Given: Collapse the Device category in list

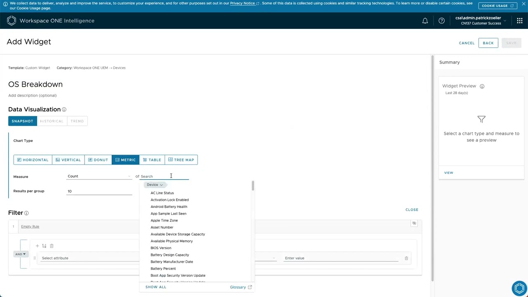Looking at the screenshot, I should click(x=155, y=185).
